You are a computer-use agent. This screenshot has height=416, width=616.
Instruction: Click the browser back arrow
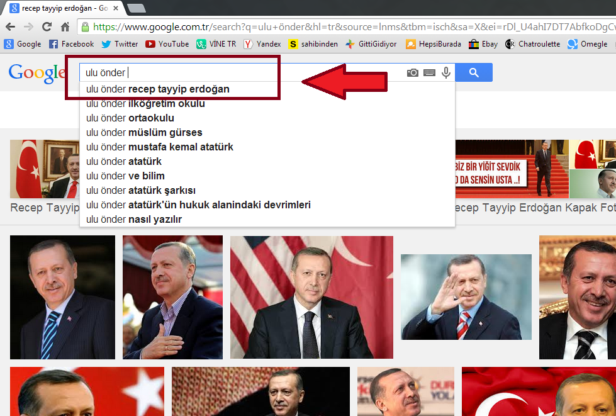pos(9,26)
